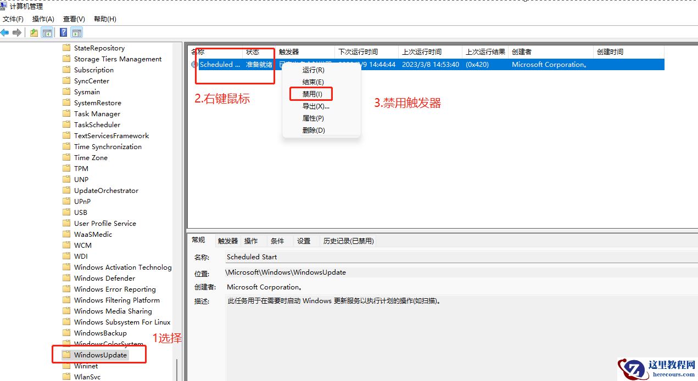Click the back navigation arrow
Screen dimensions: 698x381
pos(5,32)
